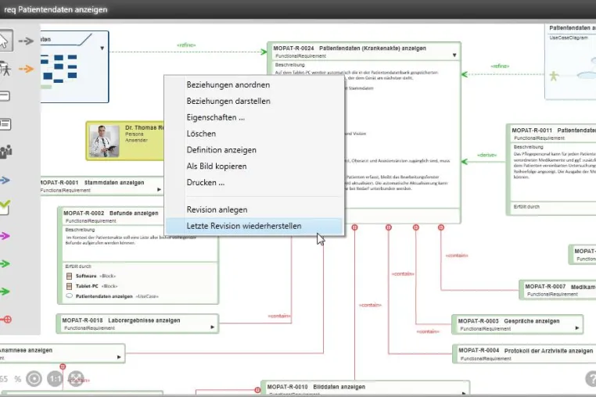Image resolution: width=596 pixels, height=397 pixels.
Task: Choose the orange dashed arrow tool
Action: point(26,69)
